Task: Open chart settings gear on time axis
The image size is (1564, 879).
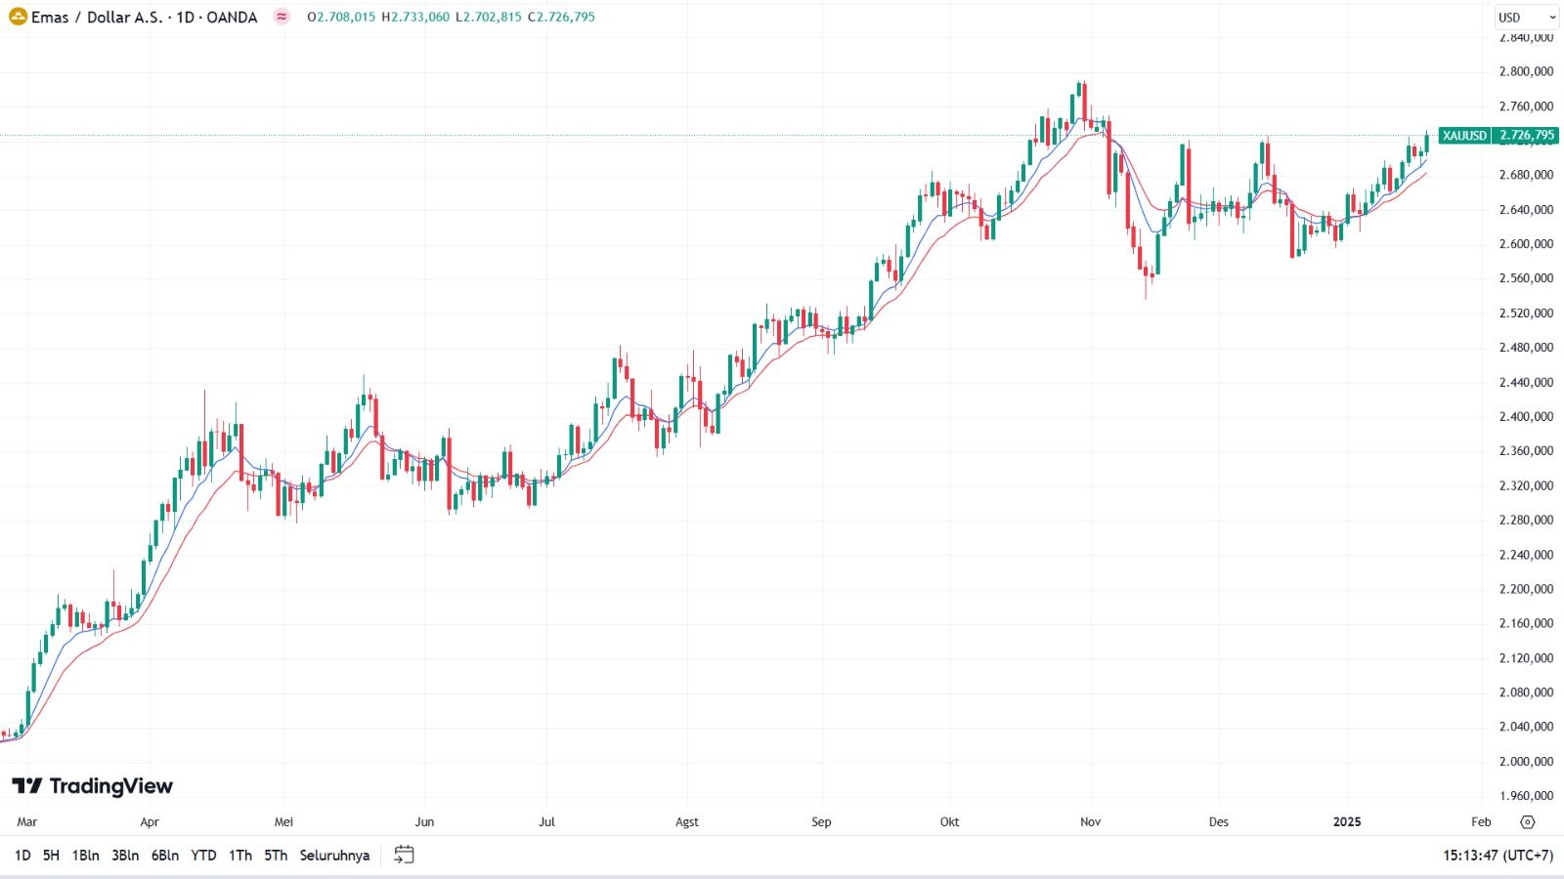Action: coord(1528,822)
